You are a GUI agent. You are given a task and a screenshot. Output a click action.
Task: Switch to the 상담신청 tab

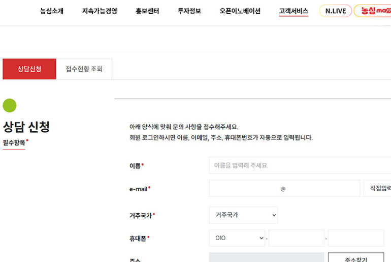[29, 69]
